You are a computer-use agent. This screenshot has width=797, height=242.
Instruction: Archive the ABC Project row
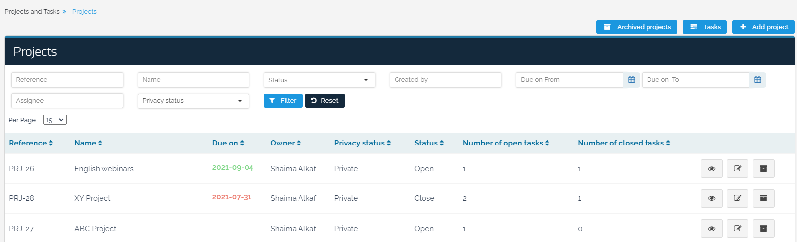point(763,229)
